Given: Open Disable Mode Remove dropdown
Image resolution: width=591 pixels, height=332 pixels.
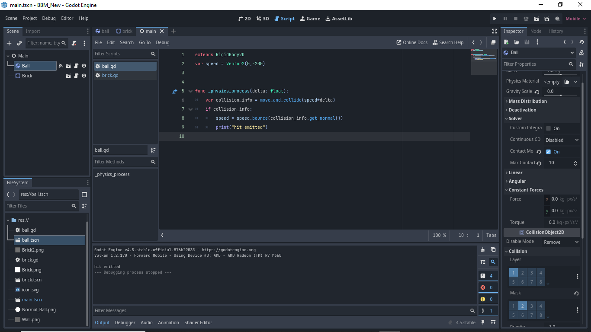Looking at the screenshot, I should pyautogui.click(x=562, y=242).
